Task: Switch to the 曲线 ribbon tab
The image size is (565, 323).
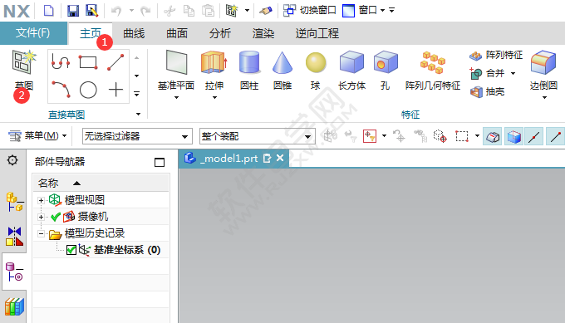Action: pyautogui.click(x=134, y=33)
